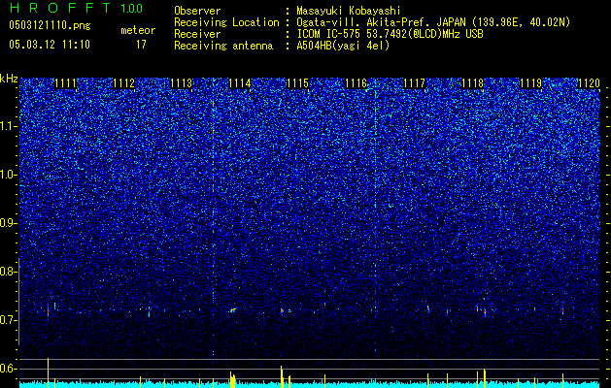Click the 1111 time marker

click(x=65, y=82)
